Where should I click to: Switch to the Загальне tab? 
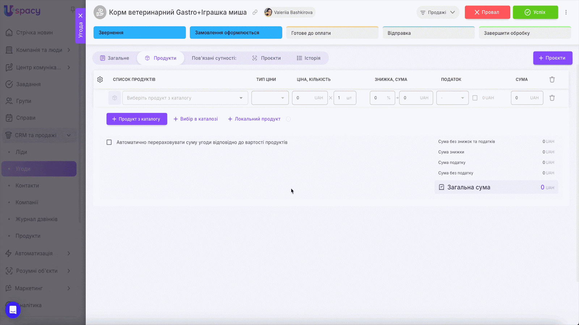pos(115,58)
